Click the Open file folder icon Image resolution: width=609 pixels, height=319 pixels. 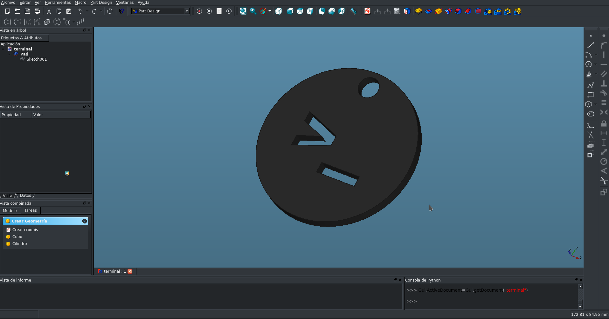point(17,11)
